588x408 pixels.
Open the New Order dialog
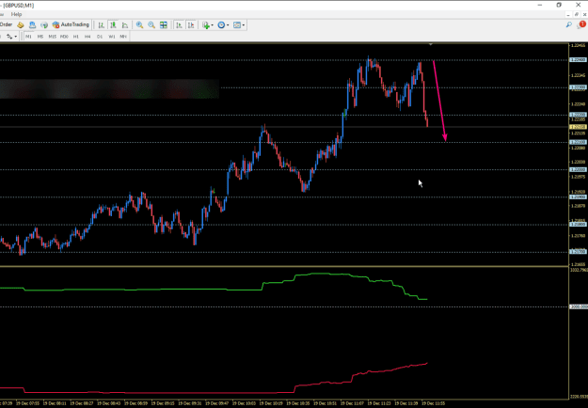[6, 24]
